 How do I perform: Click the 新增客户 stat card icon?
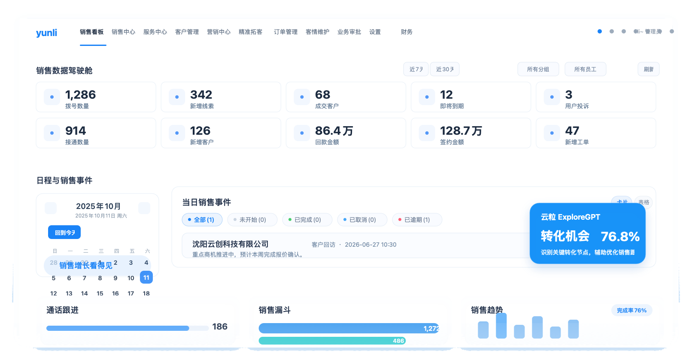(177, 133)
